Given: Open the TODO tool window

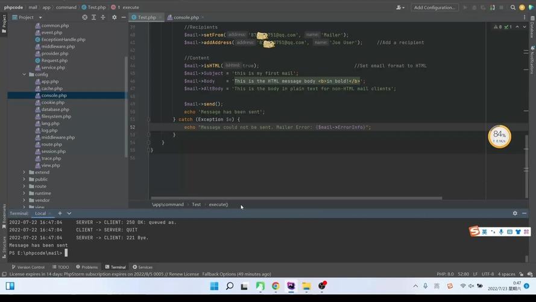Looking at the screenshot, I should [x=60, y=267].
